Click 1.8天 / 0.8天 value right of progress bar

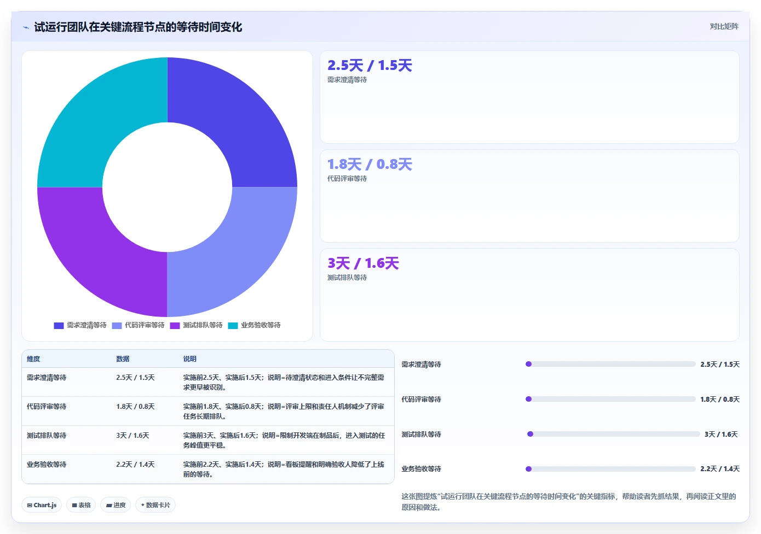(x=720, y=400)
